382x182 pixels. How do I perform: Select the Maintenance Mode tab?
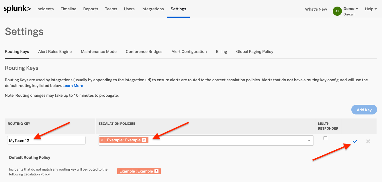(99, 52)
